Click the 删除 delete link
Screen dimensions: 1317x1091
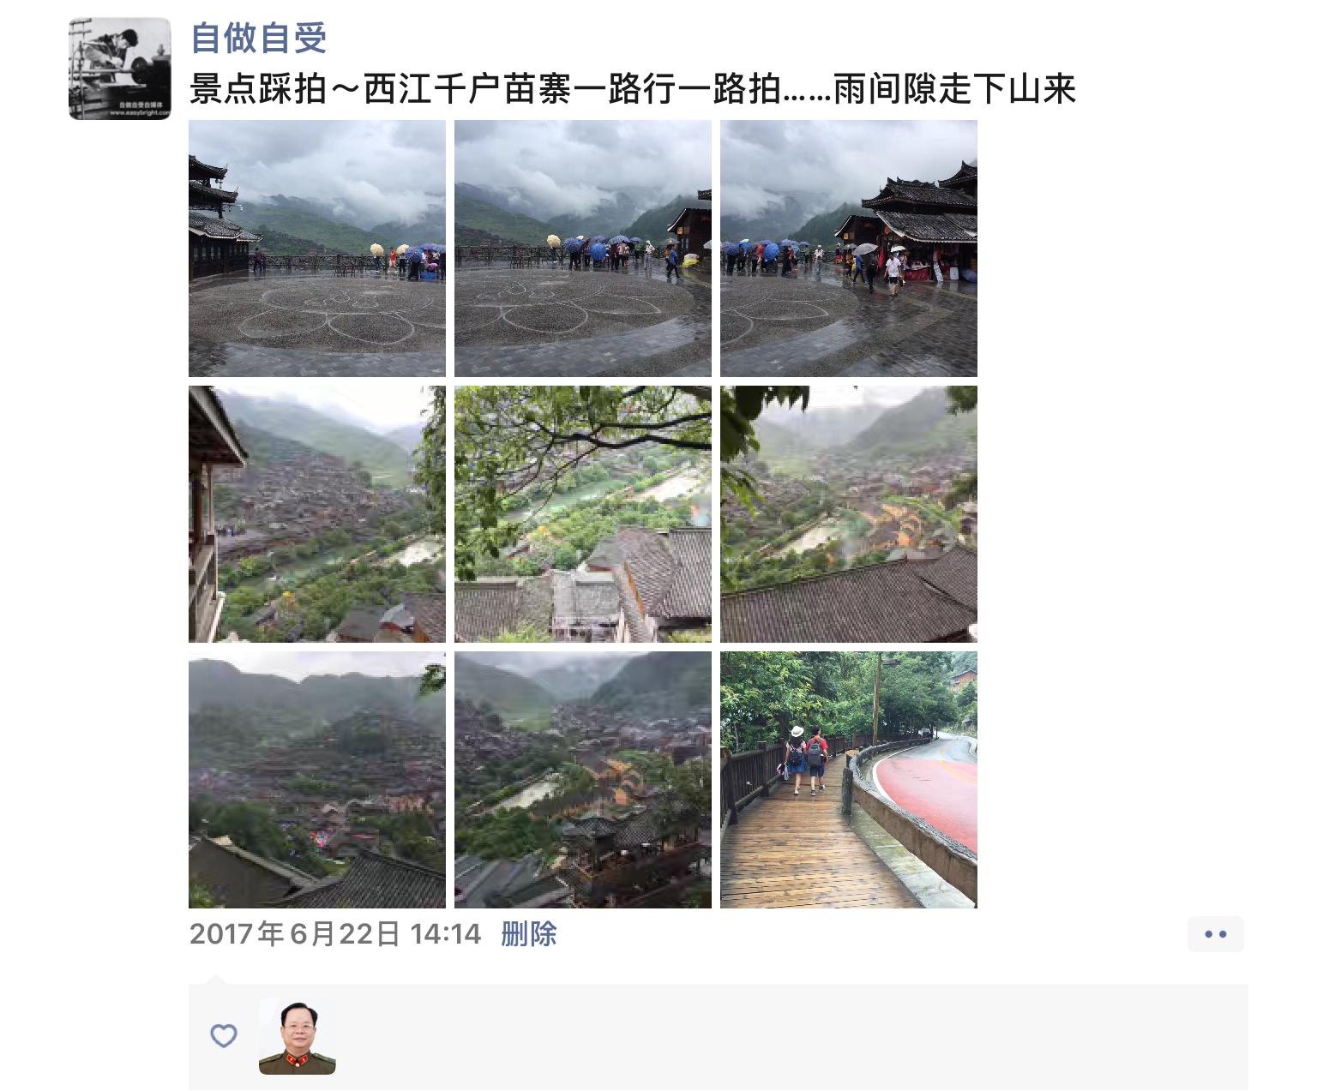(529, 933)
